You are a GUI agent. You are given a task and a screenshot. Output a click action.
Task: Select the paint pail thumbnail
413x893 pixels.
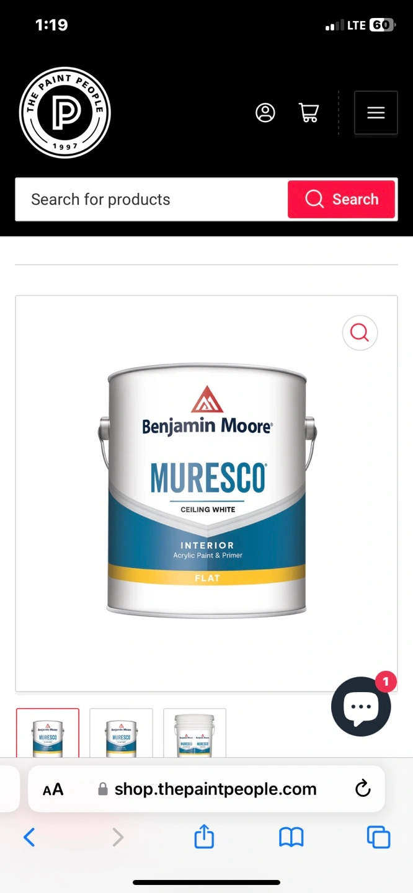tap(195, 733)
